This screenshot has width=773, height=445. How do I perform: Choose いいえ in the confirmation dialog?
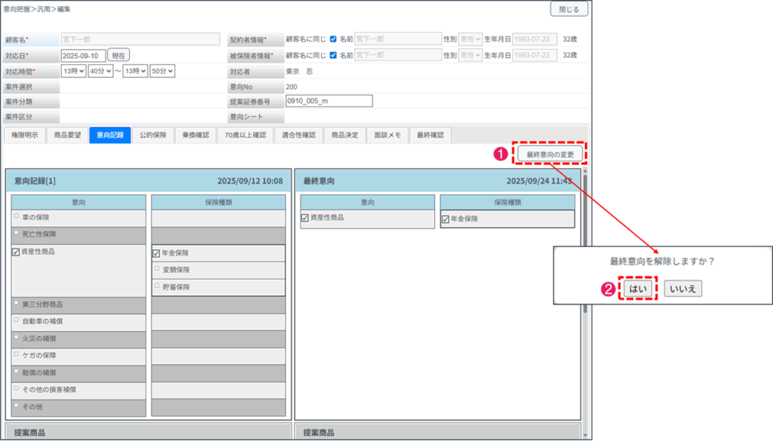(683, 289)
